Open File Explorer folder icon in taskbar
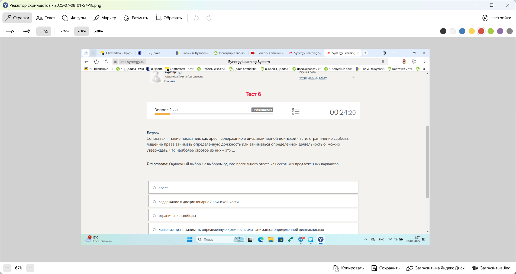 pyautogui.click(x=271, y=239)
